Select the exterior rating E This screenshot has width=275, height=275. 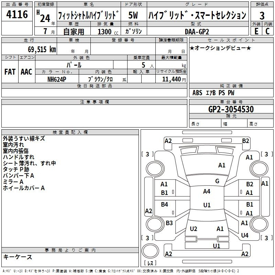click(x=256, y=31)
